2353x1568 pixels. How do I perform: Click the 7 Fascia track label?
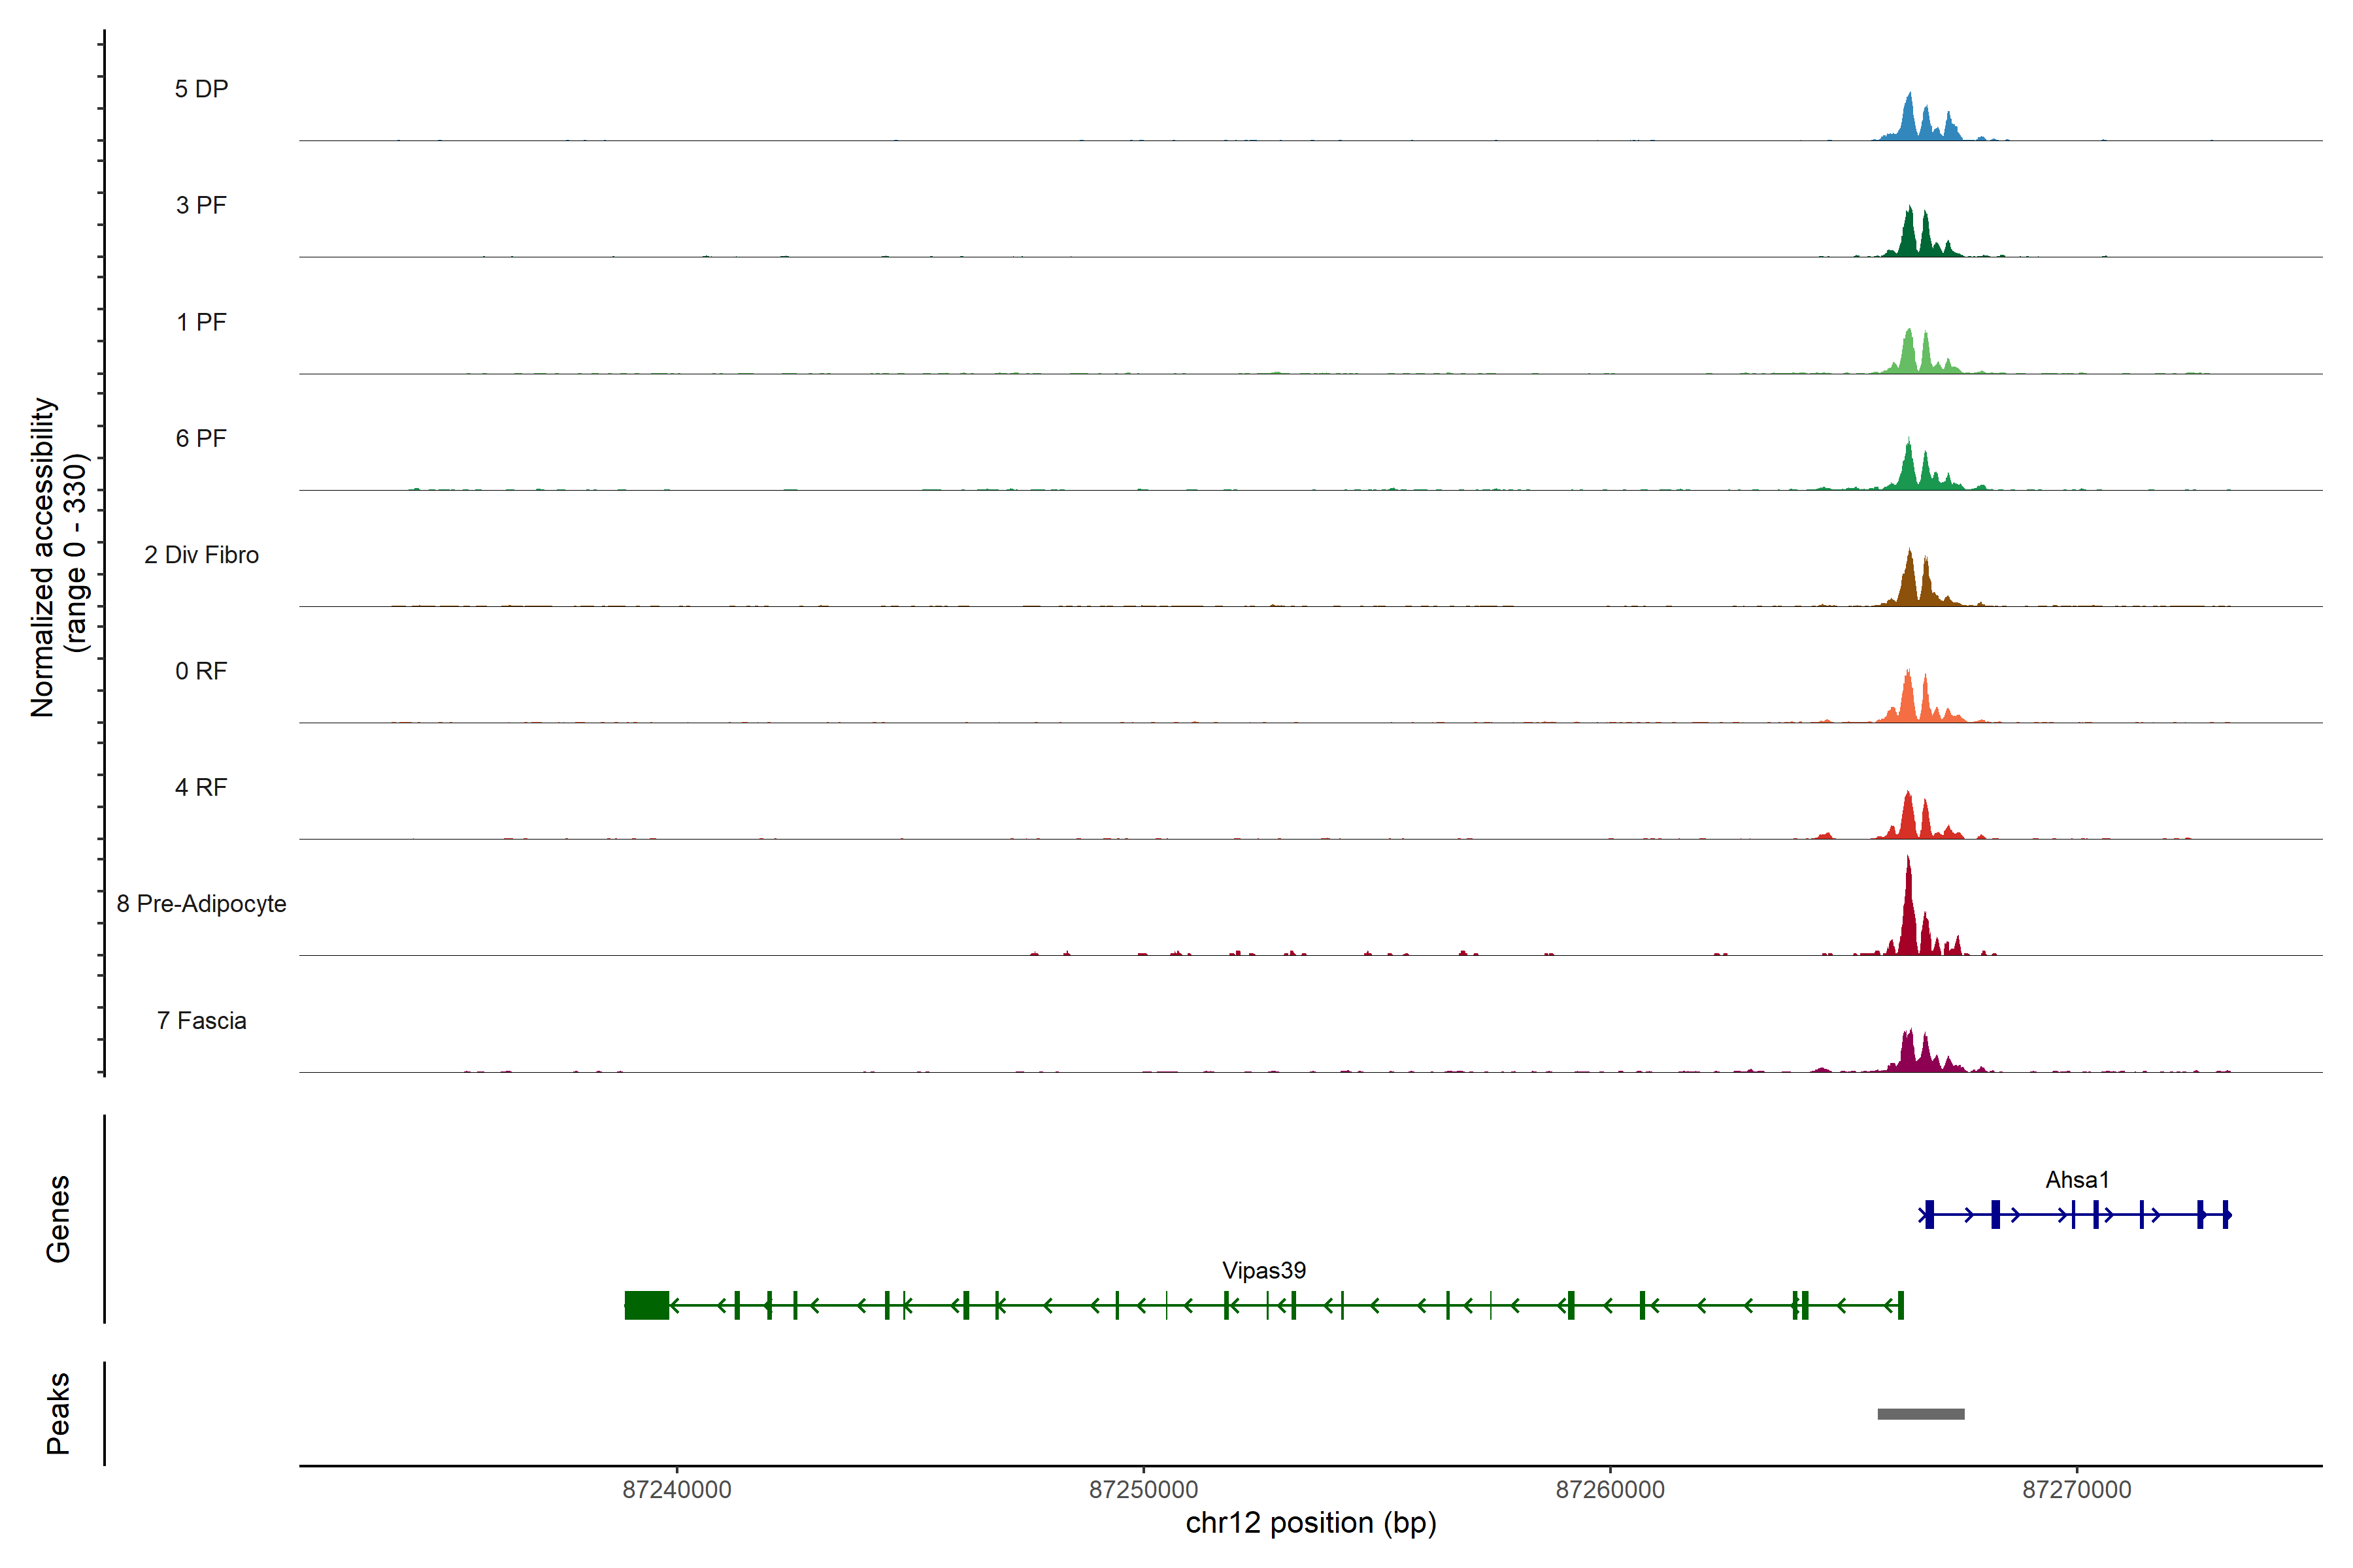coord(201,1020)
